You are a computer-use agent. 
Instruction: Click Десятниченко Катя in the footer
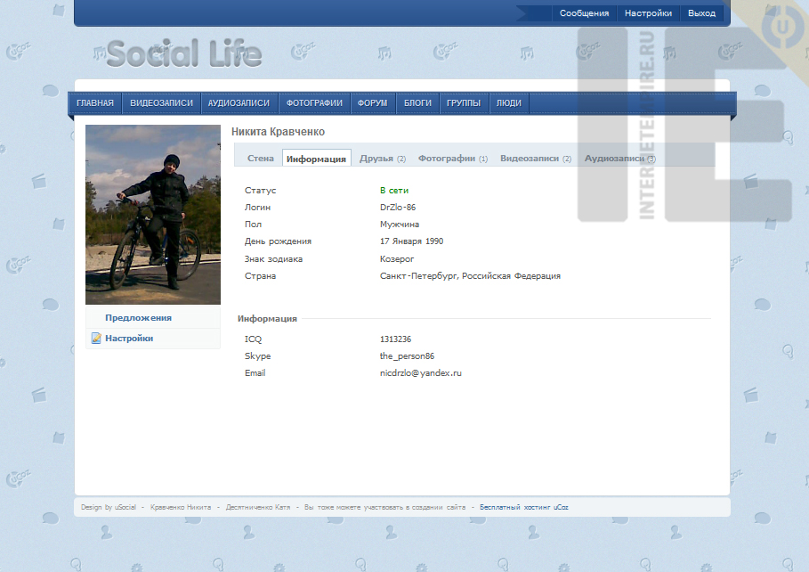tap(258, 508)
